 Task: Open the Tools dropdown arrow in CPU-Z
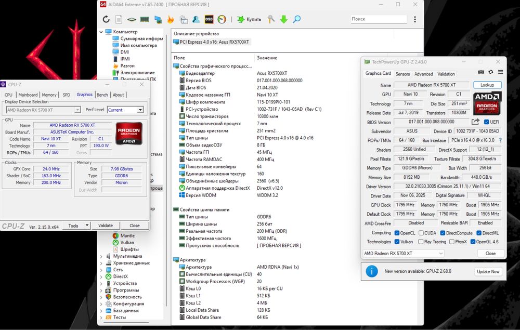point(87,226)
